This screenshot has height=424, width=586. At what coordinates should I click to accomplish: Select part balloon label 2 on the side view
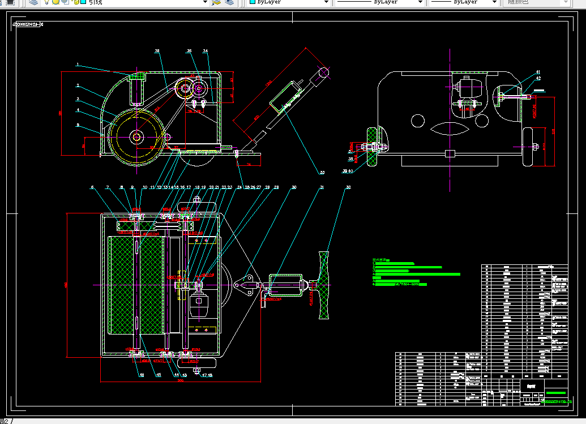point(78,85)
